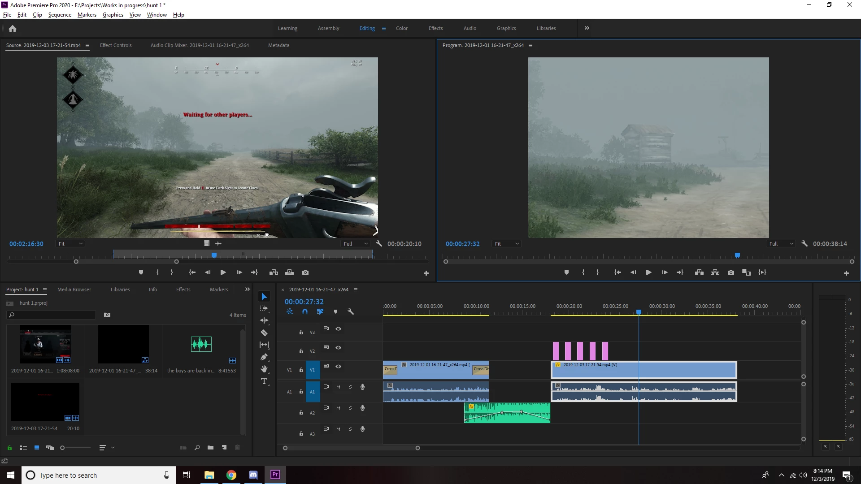Screen dimensions: 861x484
Task: Toggle timeline Snap magnet icon
Action: (x=305, y=312)
